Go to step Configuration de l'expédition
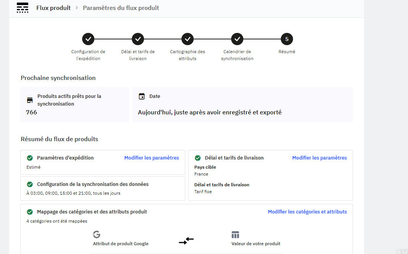This screenshot has width=408, height=254. 88,39
